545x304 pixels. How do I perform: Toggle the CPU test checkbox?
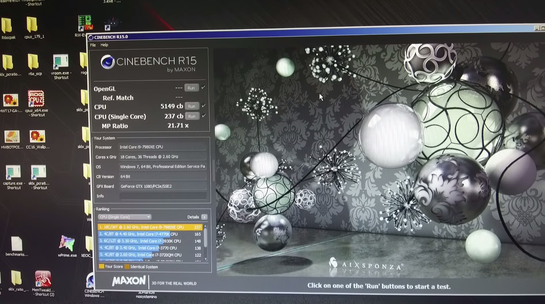[204, 106]
